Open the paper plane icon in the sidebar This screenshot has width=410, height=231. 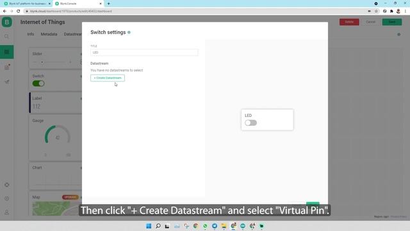point(7,82)
